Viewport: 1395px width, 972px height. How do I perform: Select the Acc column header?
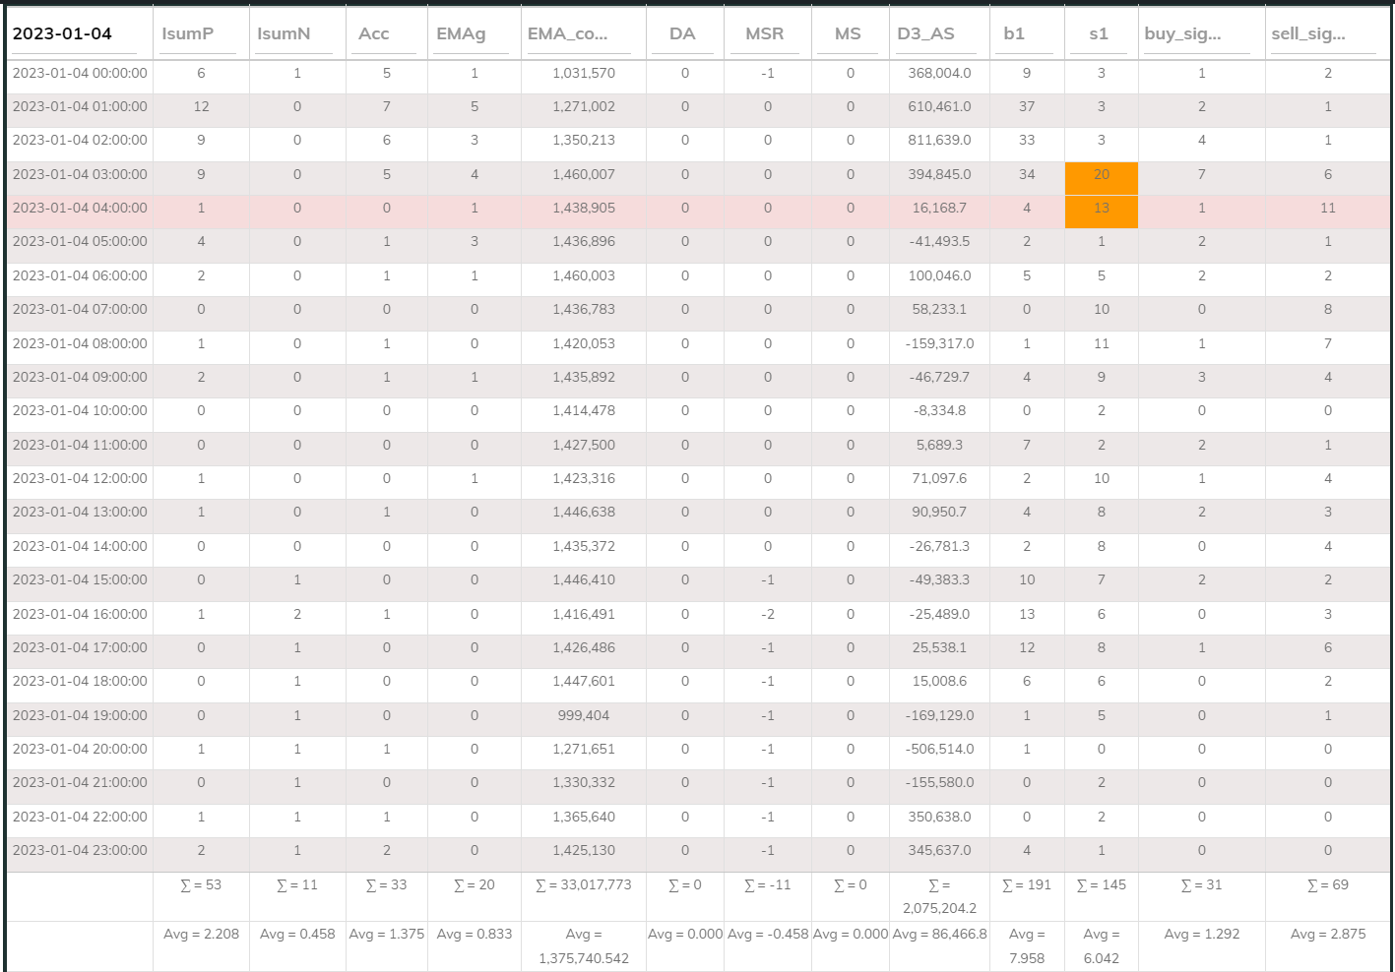tap(374, 33)
